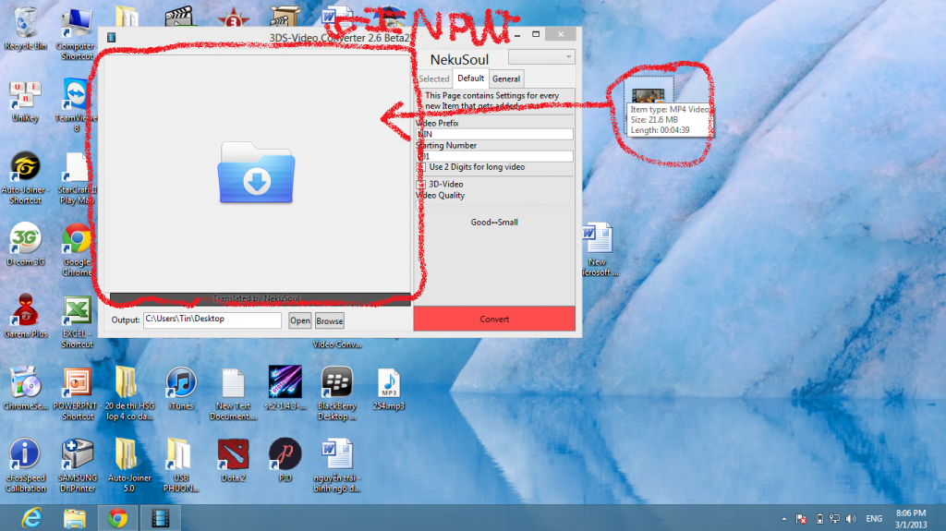Toggle Use 2 Digits for long video
The height and width of the screenshot is (531, 946).
pos(421,167)
